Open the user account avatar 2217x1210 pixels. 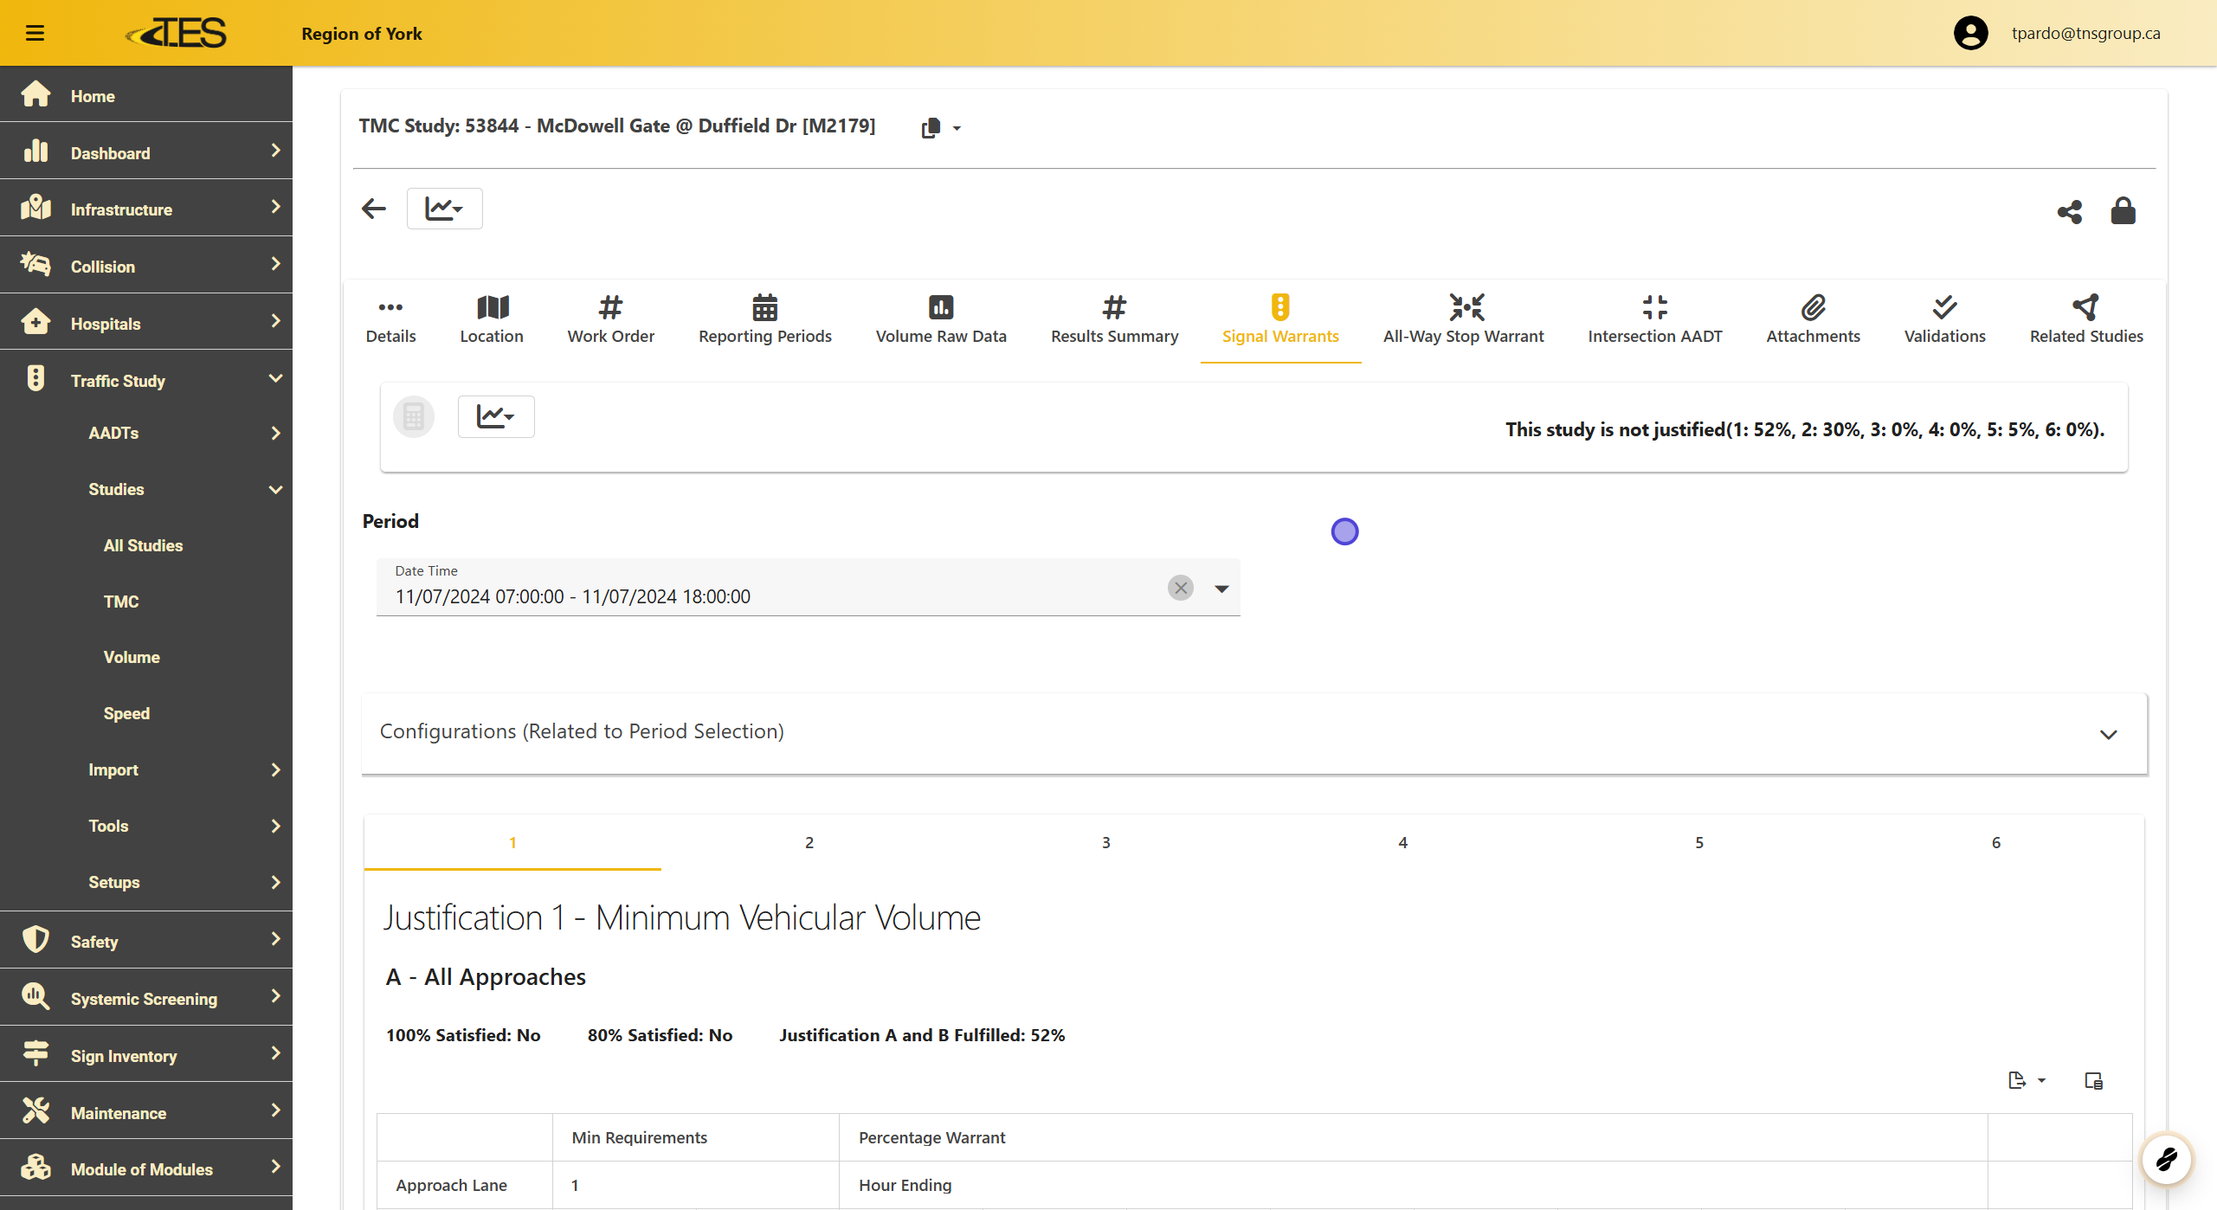(x=1970, y=33)
